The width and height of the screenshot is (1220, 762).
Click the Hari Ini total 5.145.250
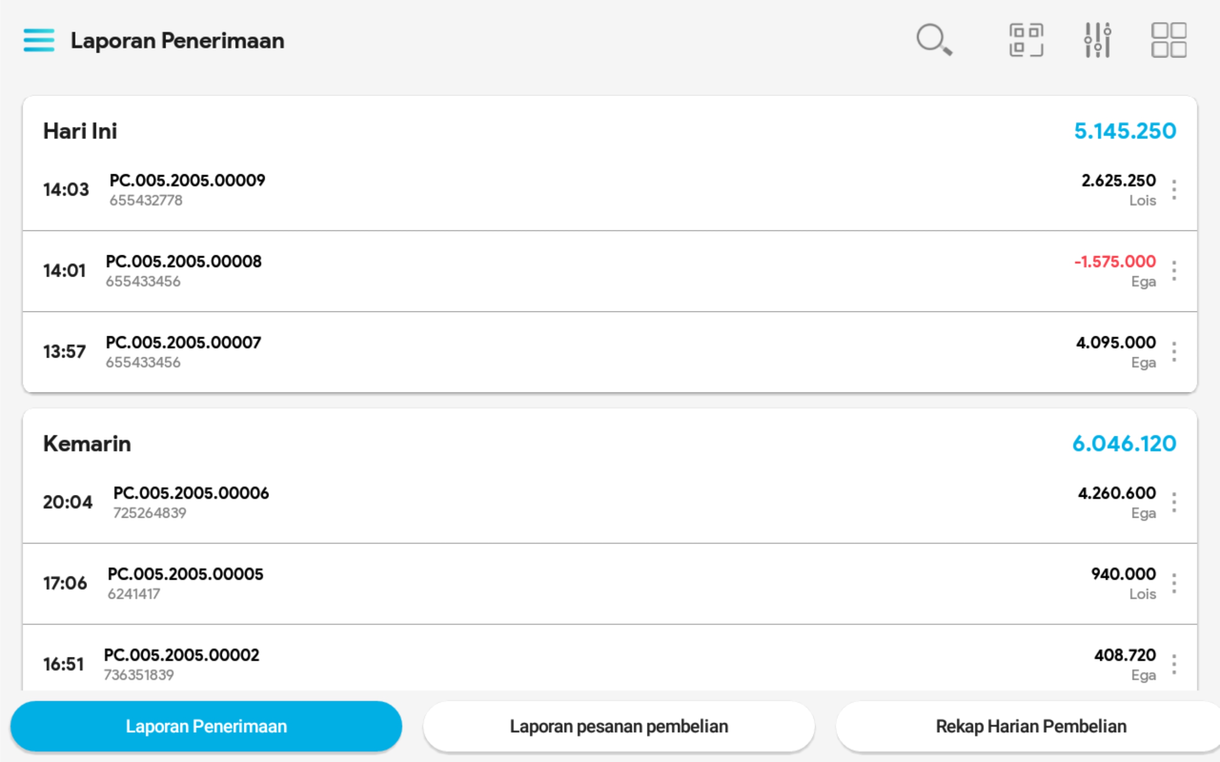coord(1125,131)
